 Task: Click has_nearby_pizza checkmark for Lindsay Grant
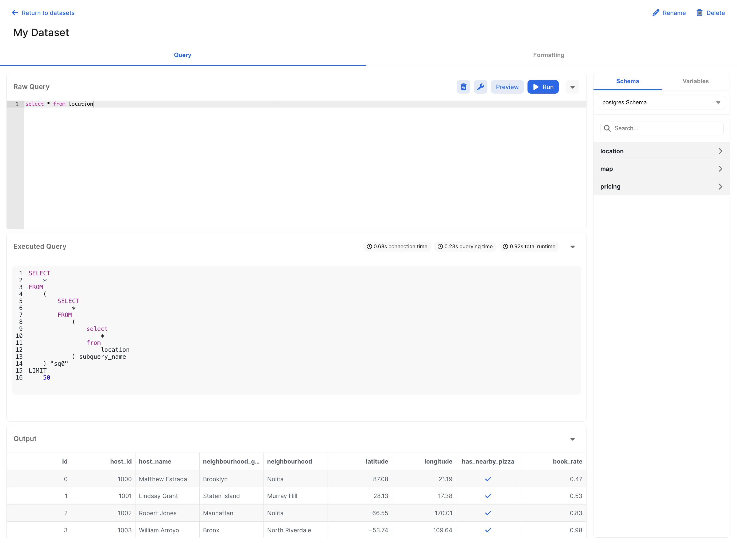coord(488,496)
